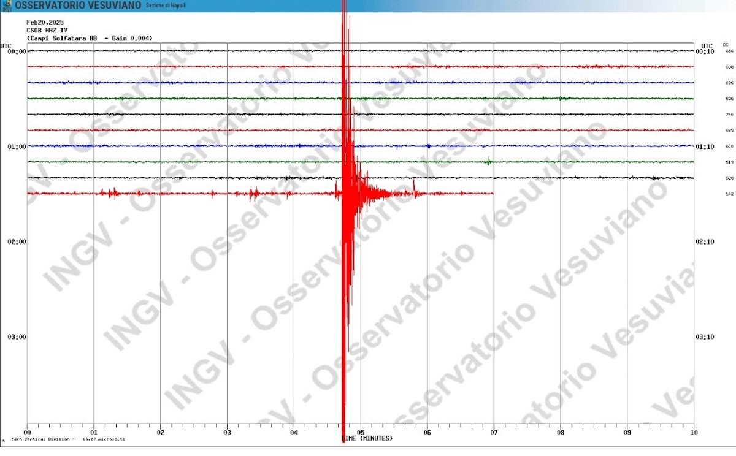Click the DC value 528
The height and width of the screenshot is (456, 736).
pyautogui.click(x=729, y=178)
